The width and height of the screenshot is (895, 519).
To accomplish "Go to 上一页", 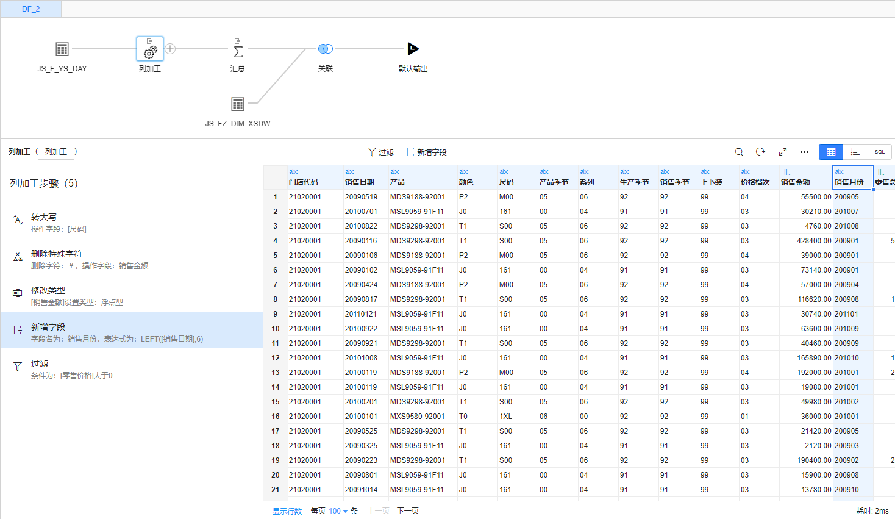I will 379,511.
